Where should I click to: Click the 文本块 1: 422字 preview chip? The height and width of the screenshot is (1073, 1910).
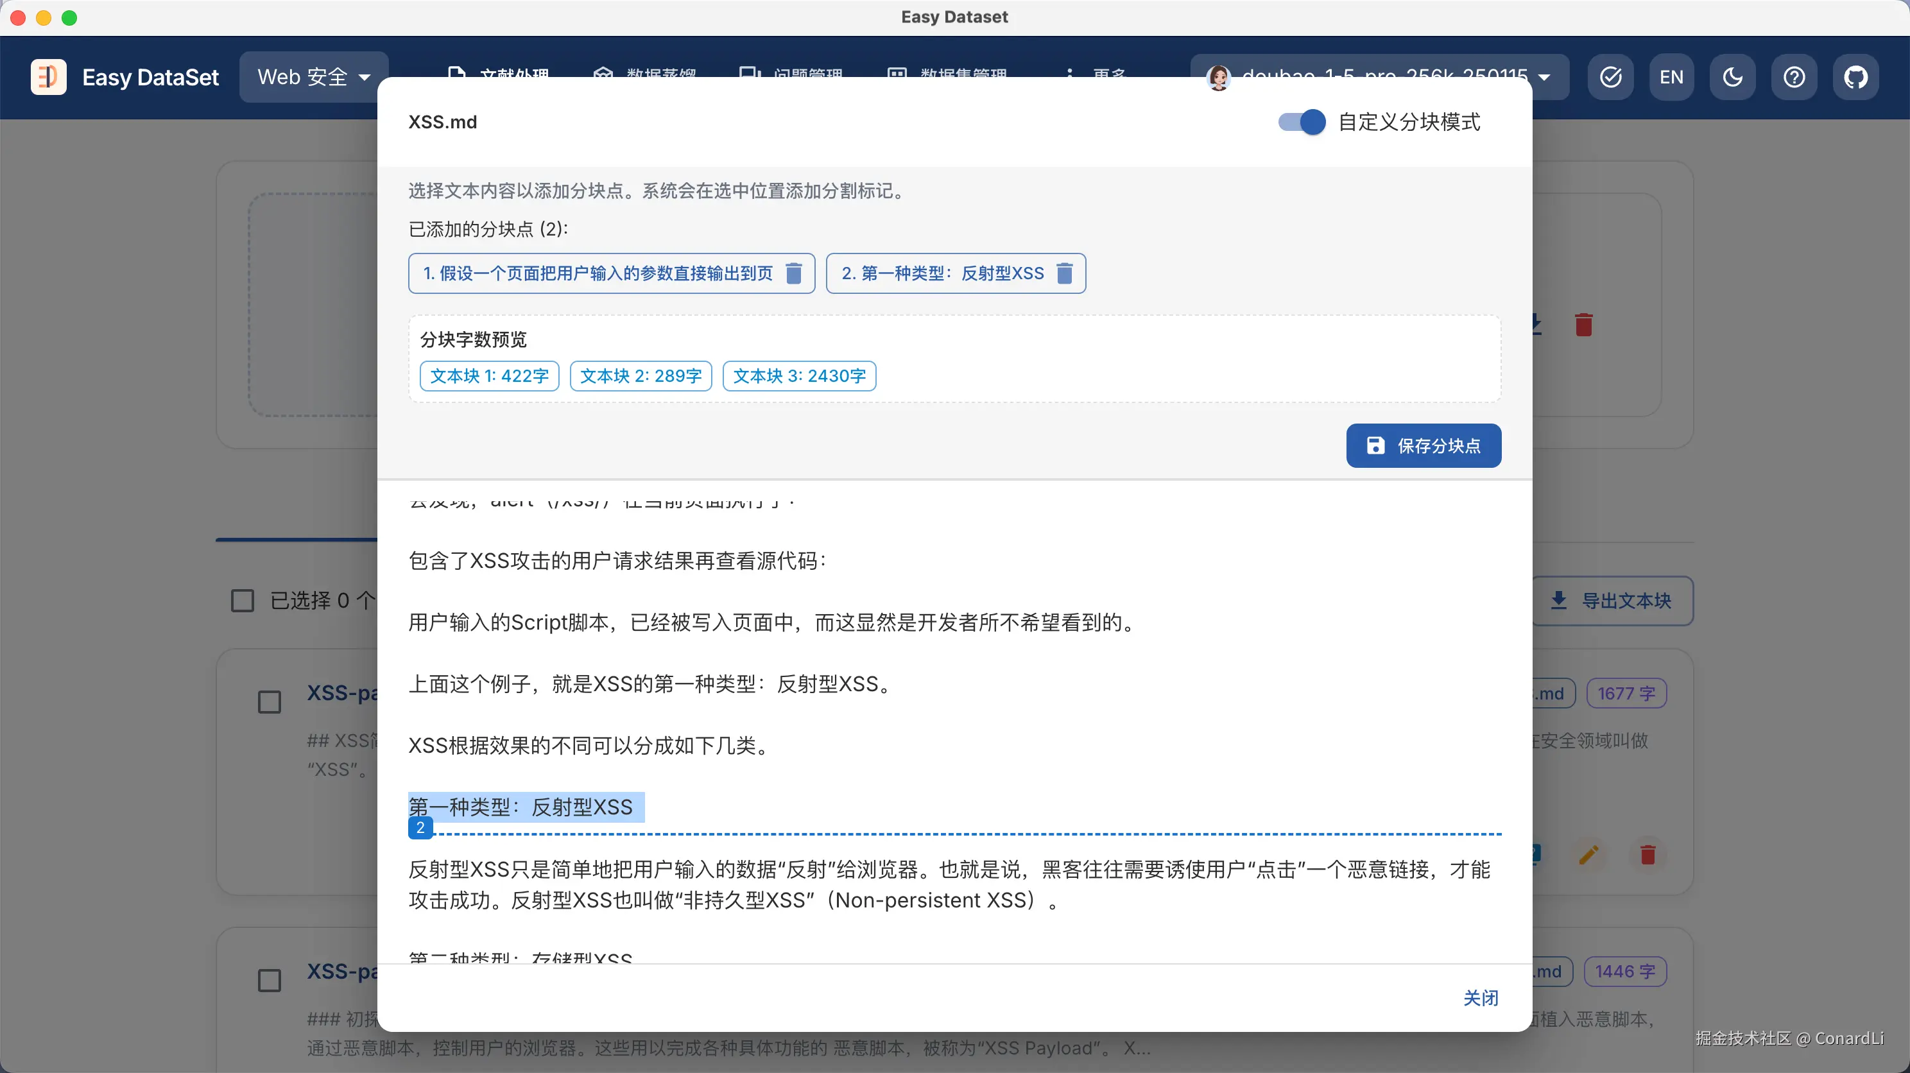(489, 376)
